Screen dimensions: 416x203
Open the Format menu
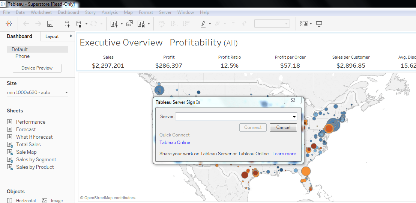click(x=146, y=12)
